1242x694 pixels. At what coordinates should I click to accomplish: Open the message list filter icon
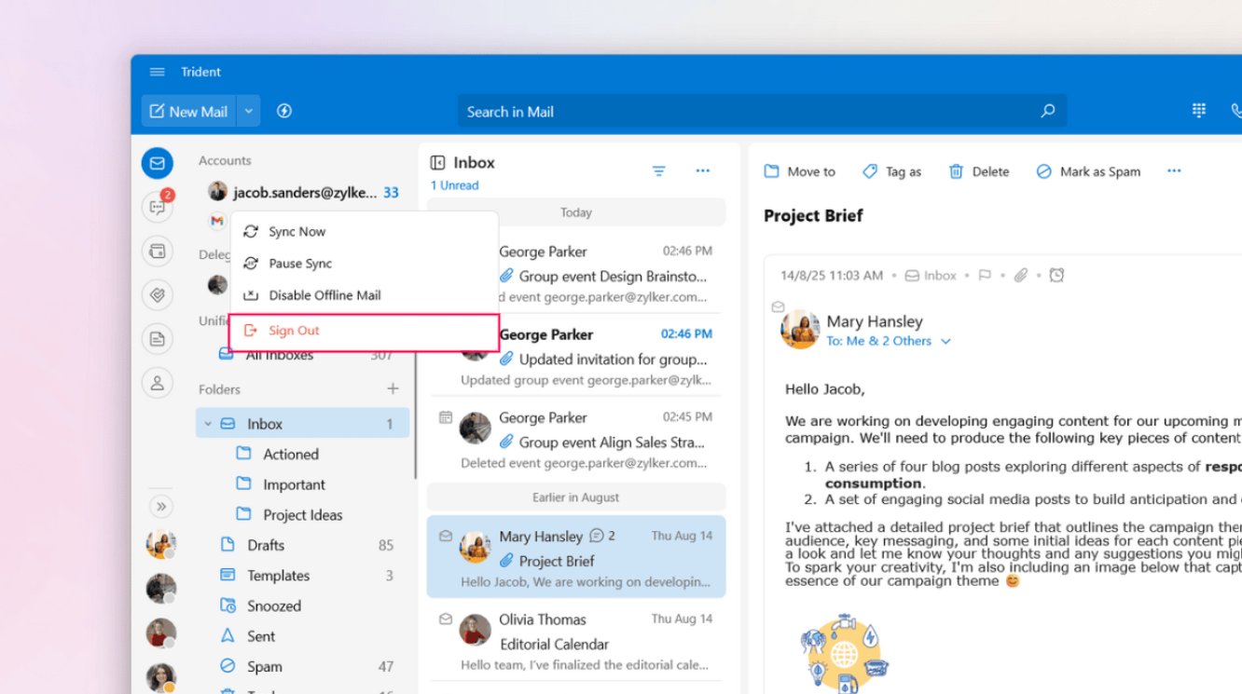pos(658,170)
